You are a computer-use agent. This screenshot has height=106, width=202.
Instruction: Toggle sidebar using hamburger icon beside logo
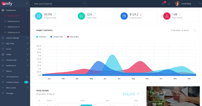[27, 4]
